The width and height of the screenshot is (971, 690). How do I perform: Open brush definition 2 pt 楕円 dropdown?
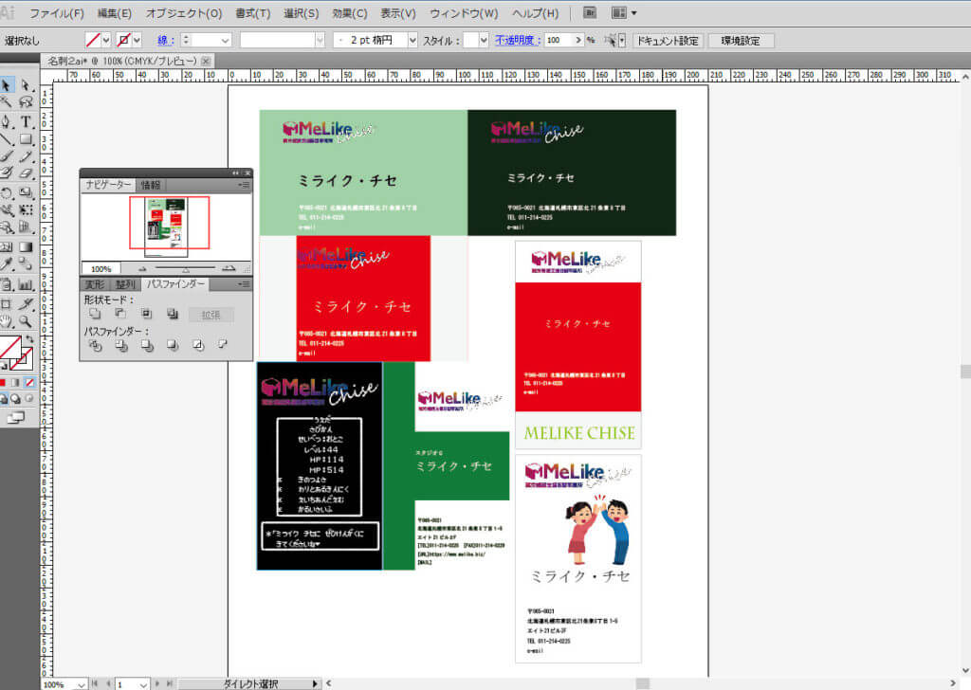coord(412,40)
